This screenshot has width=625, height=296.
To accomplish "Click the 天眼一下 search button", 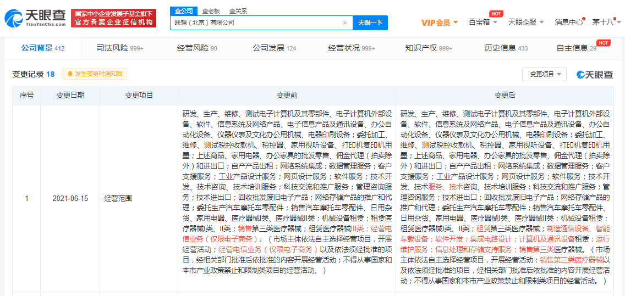I will point(370,23).
